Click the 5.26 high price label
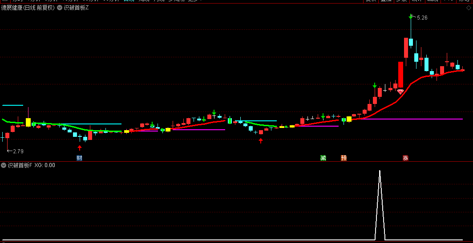 point(422,18)
